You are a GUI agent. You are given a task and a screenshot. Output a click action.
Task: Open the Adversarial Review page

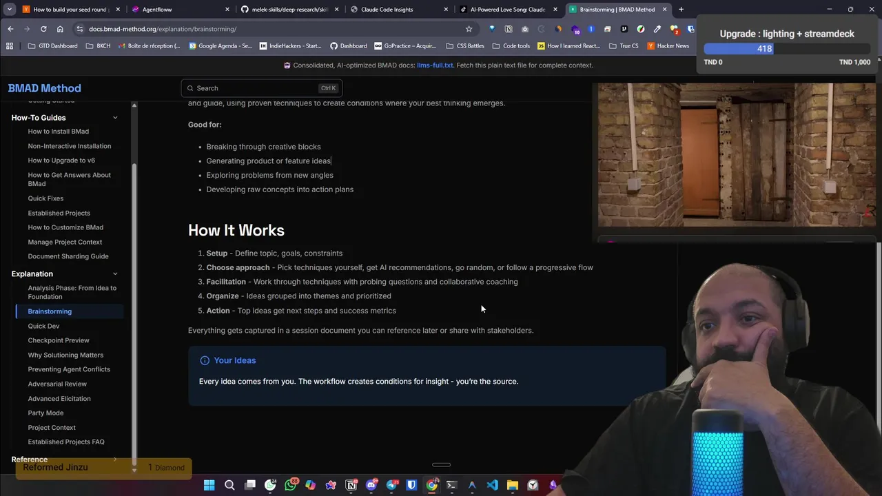[x=57, y=384]
